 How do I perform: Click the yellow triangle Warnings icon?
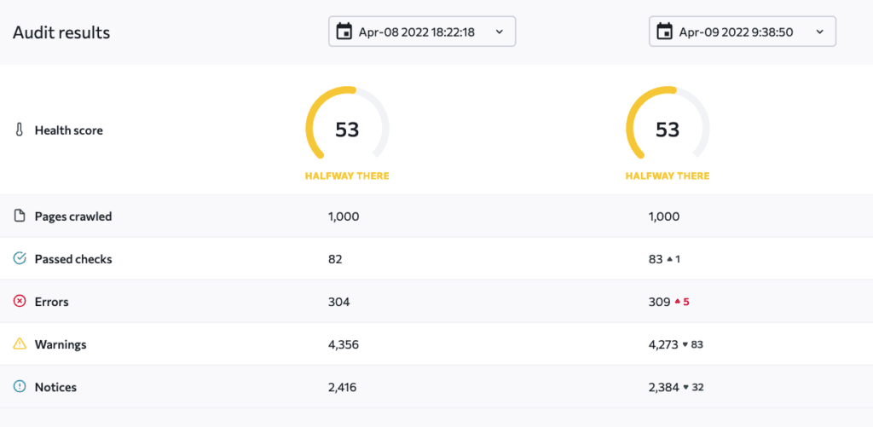tap(20, 344)
